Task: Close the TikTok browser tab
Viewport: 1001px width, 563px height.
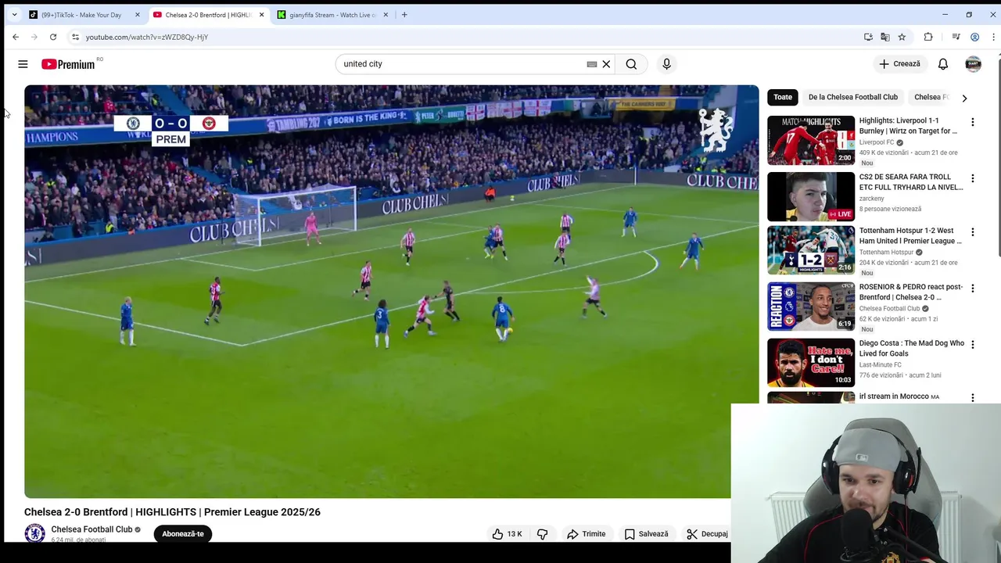Action: (x=138, y=15)
